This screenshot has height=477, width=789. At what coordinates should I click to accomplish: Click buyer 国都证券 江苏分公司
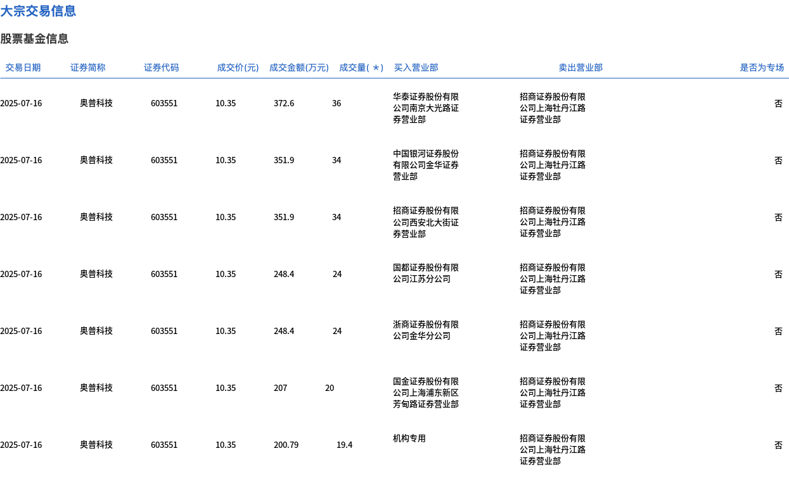426,273
